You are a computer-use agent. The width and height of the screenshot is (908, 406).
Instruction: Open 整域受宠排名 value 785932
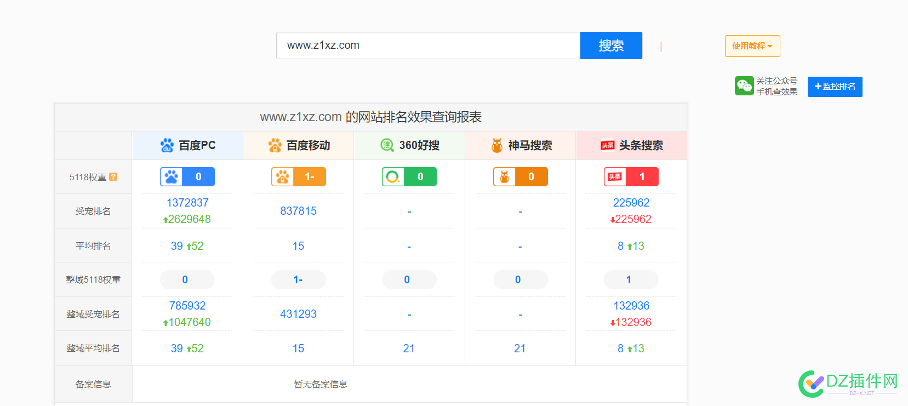click(187, 306)
